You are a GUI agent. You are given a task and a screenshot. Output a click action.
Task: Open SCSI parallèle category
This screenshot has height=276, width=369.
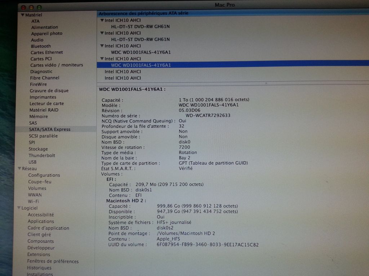[x=43, y=136]
